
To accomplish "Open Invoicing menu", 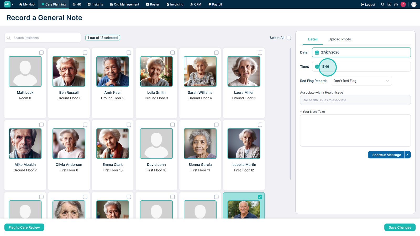I will 175,4.
